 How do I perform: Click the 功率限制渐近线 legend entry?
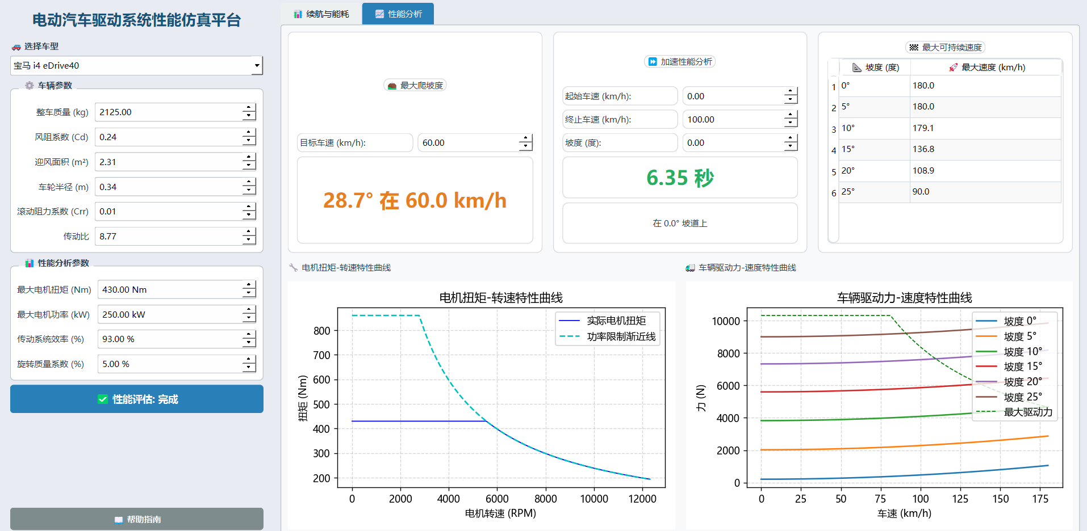[x=608, y=336]
